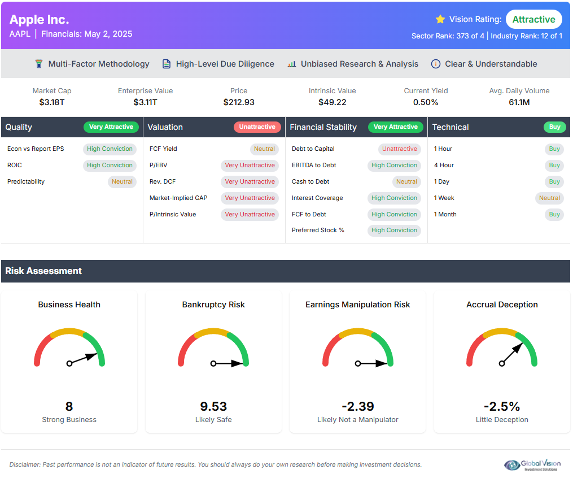573x478 pixels.
Task: Click Econ vs Report EPS High Conviction tag
Action: tap(110, 149)
